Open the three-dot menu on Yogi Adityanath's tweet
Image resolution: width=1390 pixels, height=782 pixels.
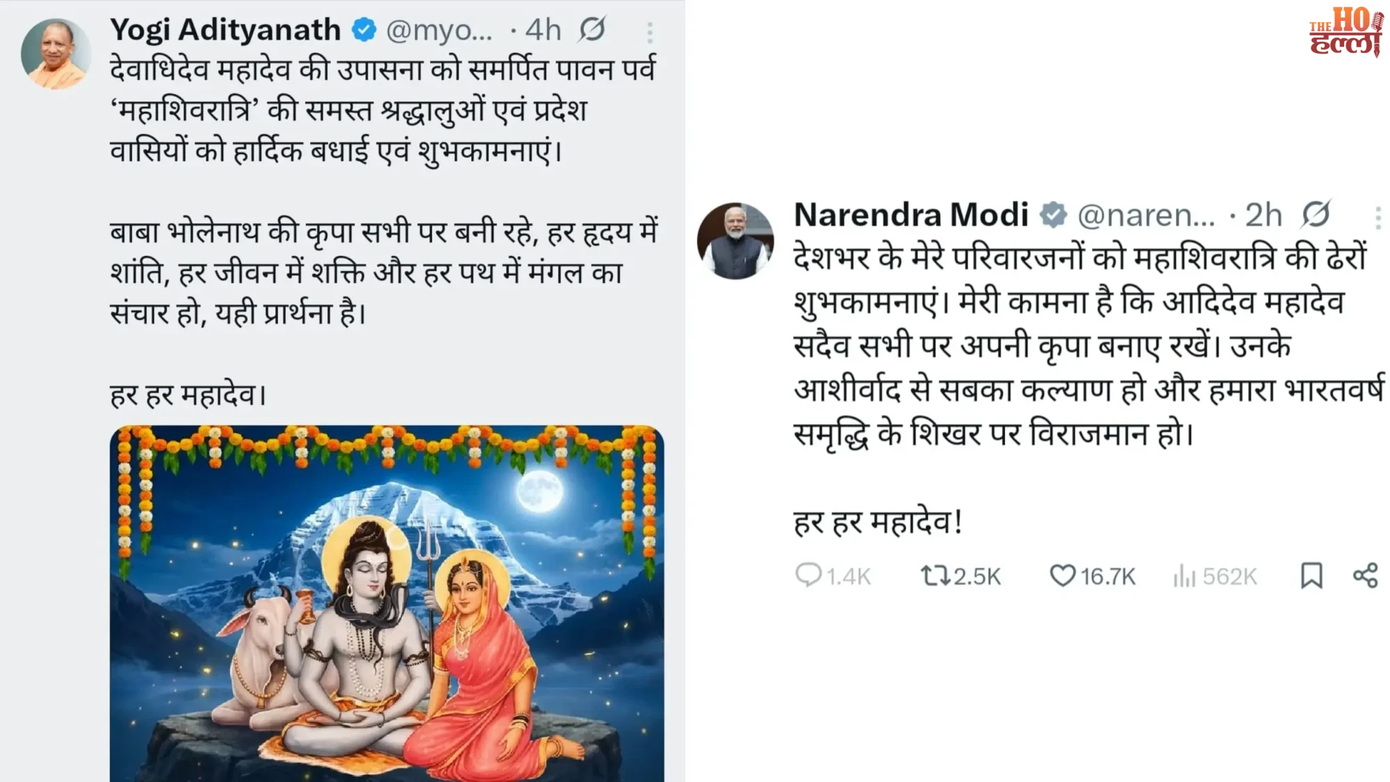pyautogui.click(x=650, y=31)
